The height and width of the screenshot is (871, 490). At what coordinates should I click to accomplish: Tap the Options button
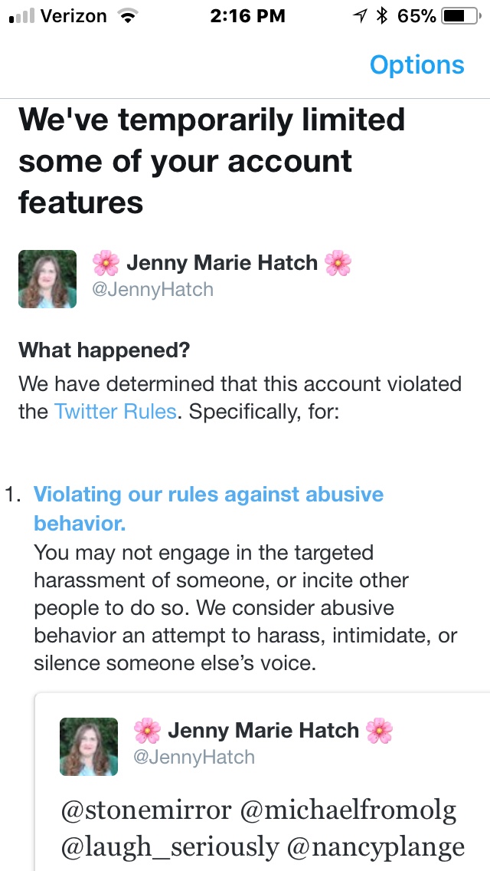tap(416, 64)
